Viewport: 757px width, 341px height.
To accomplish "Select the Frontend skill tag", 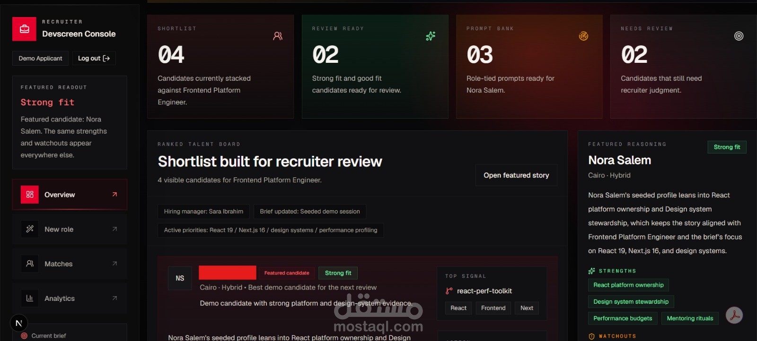I will 493,308.
